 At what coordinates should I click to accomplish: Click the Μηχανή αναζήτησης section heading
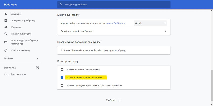click(x=68, y=15)
